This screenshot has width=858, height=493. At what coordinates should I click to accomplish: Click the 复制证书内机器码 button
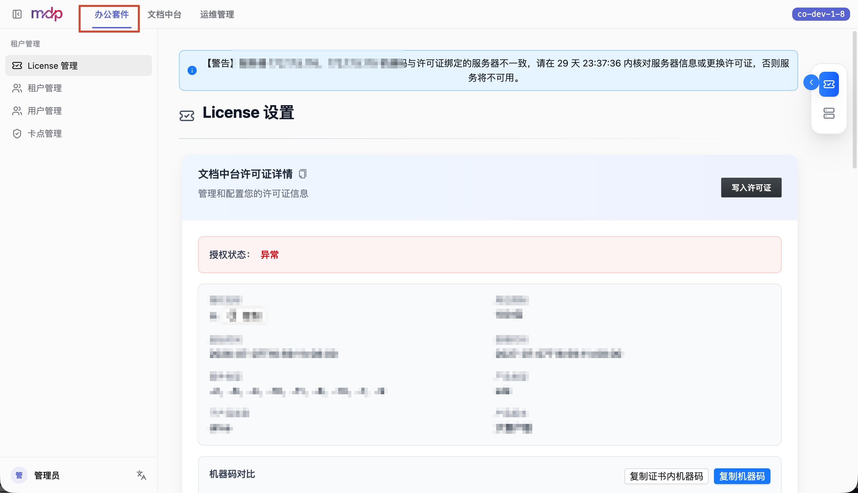click(666, 476)
